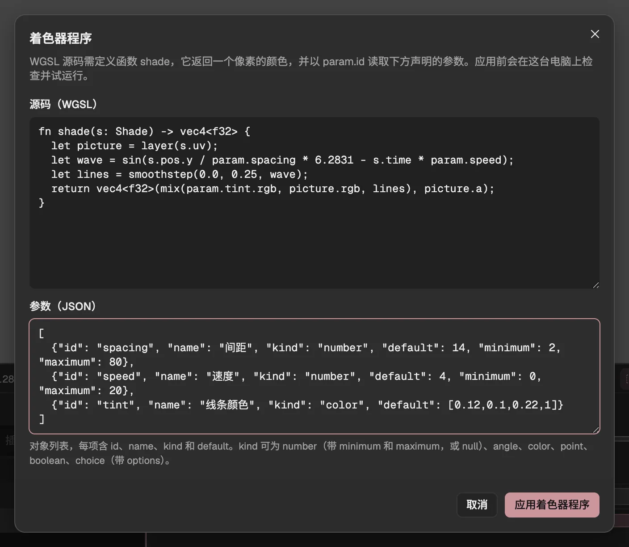Click the JSON line with id "spacing"

pyautogui.click(x=300, y=355)
